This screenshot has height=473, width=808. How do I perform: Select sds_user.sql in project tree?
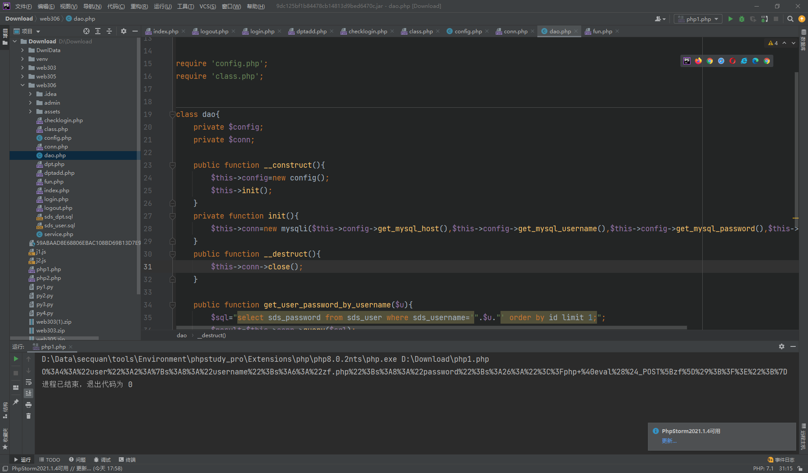[59, 226]
